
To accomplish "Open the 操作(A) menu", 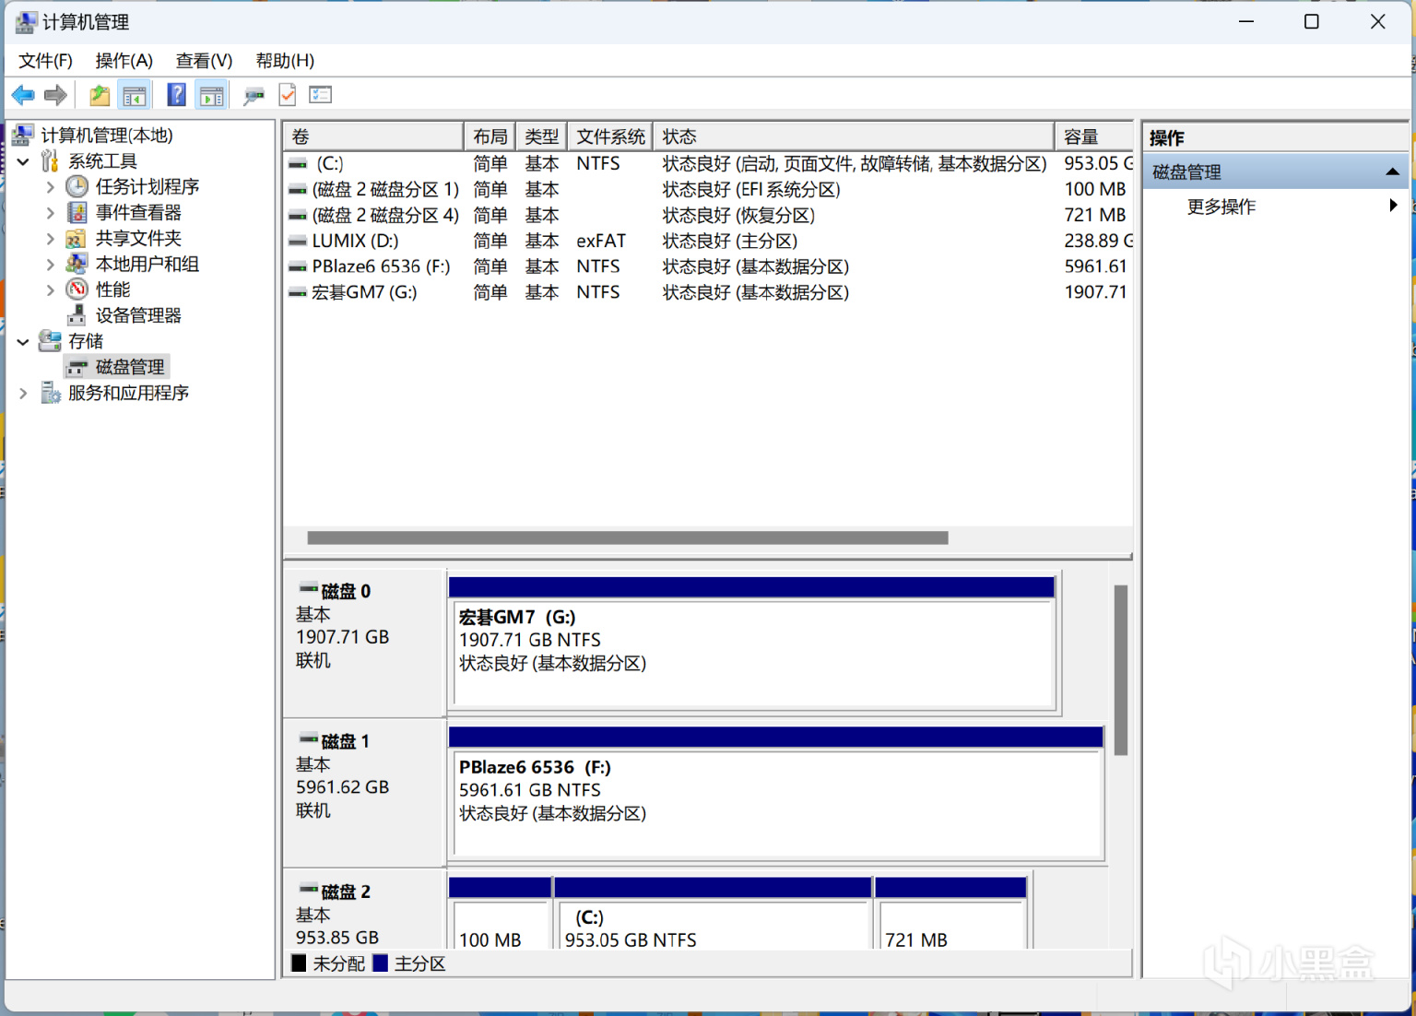I will 124,61.
